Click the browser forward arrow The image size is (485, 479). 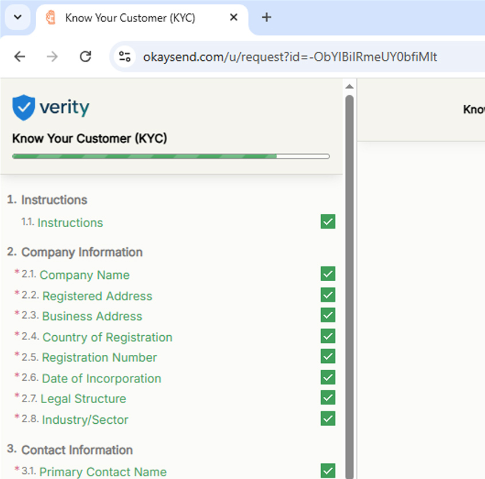pyautogui.click(x=52, y=56)
